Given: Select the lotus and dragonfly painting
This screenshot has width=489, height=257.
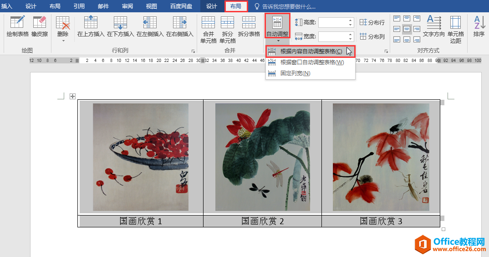Looking at the screenshot, I should pos(263,157).
